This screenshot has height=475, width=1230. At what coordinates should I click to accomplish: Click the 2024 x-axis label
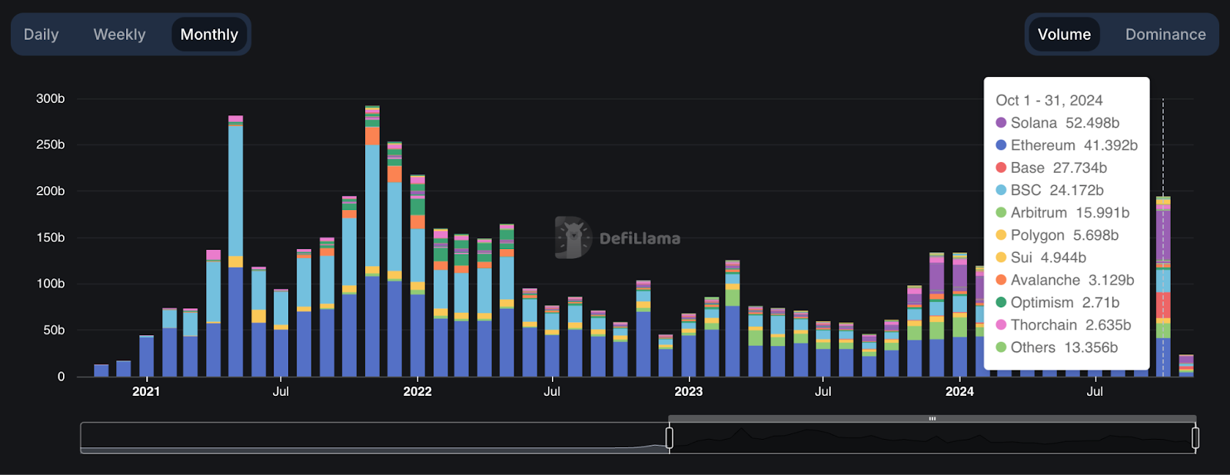click(959, 391)
